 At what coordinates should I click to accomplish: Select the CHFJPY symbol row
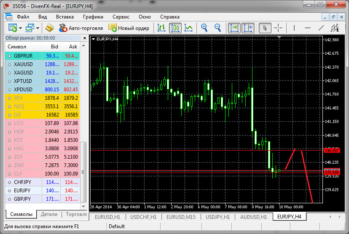(42, 182)
